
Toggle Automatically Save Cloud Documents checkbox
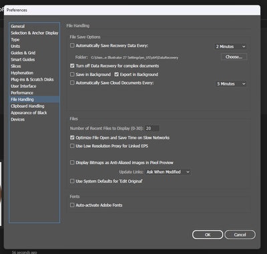coord(72,83)
